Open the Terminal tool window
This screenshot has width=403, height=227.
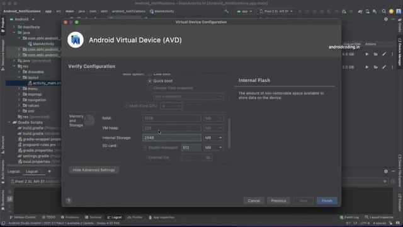(x=93, y=218)
